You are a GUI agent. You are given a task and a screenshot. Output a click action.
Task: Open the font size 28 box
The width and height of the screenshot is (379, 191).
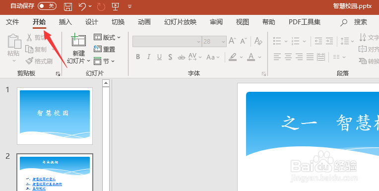pyautogui.click(x=214, y=42)
